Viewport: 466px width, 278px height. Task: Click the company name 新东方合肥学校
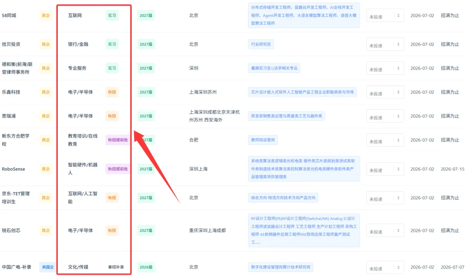click(x=16, y=140)
